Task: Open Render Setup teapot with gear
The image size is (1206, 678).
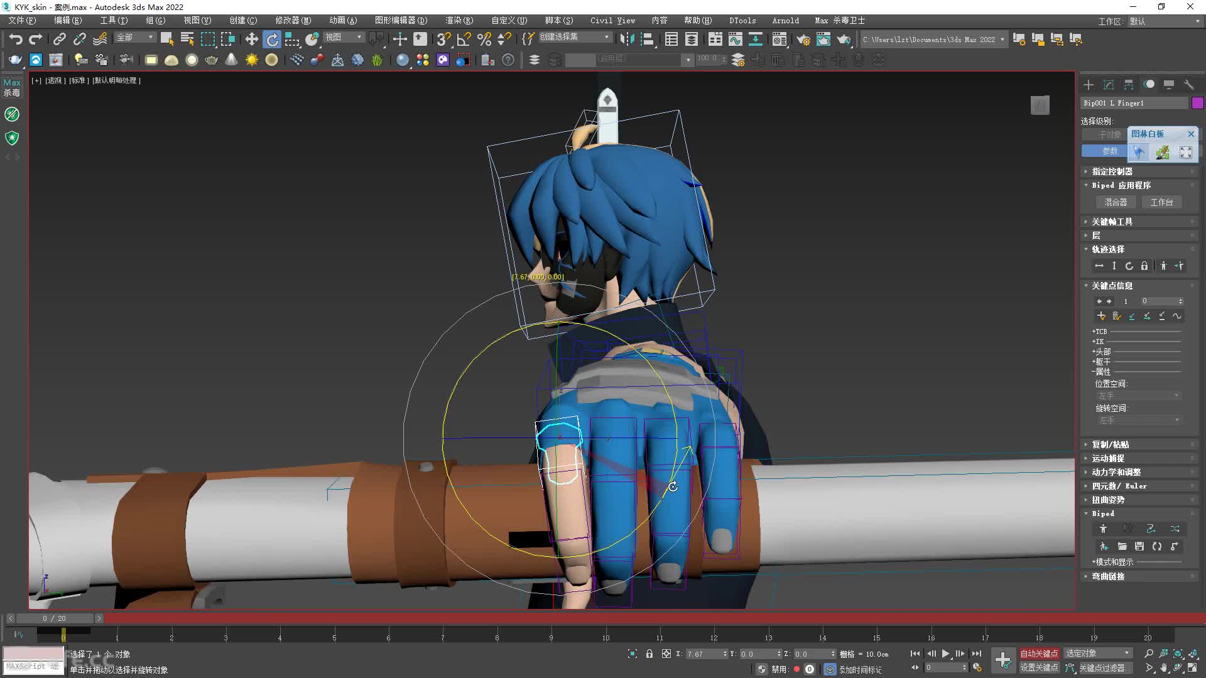Action: coord(803,39)
